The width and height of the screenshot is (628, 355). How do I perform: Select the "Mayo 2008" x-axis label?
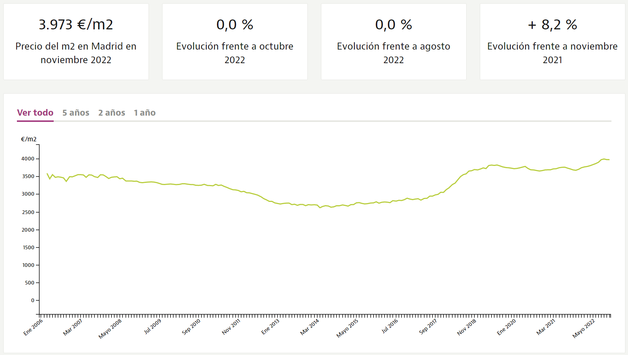pyautogui.click(x=110, y=329)
